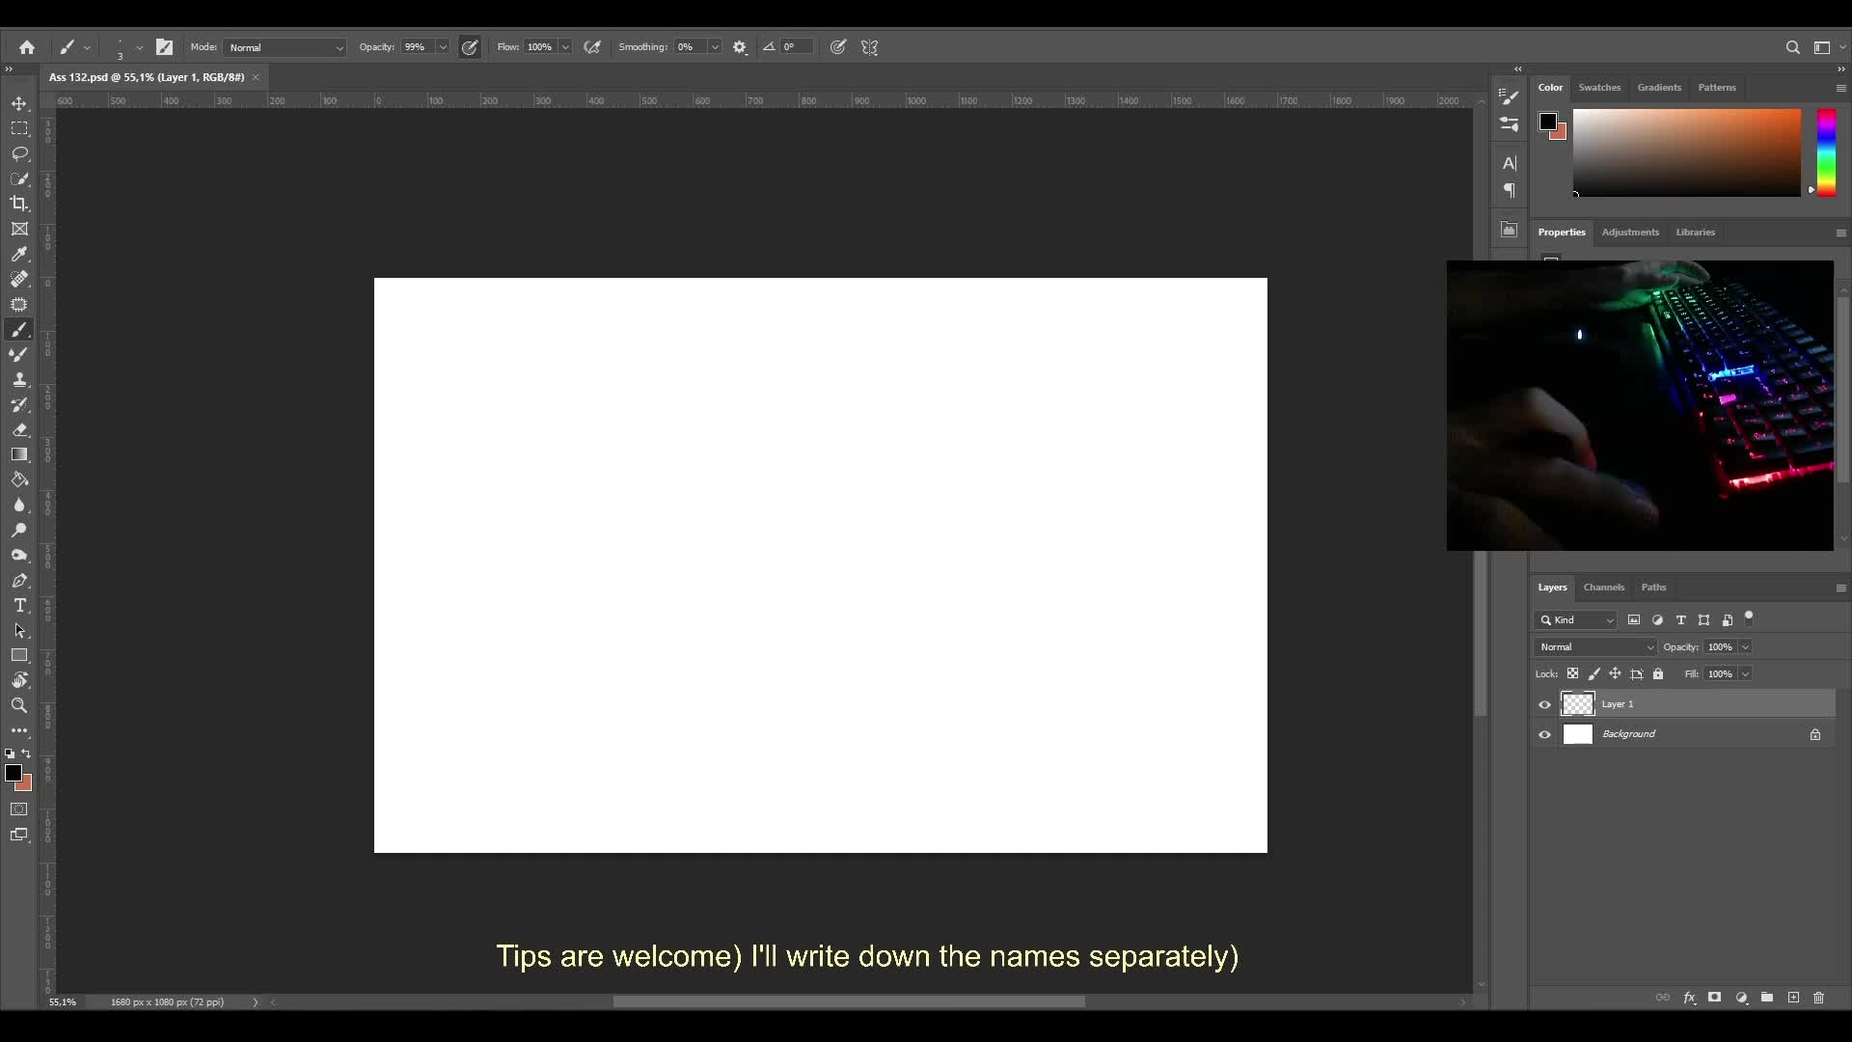Toggle lock image pixels brush icon

1593,673
